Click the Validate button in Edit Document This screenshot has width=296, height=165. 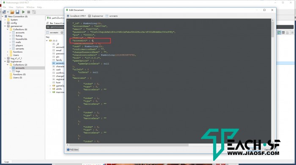[73, 149]
